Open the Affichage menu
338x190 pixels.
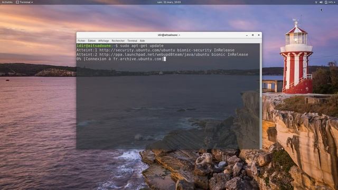tap(104, 41)
